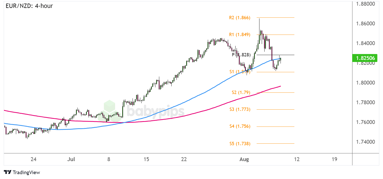Select the S4 (1.756) support label
Screen dimensions: 383x179
239,126
